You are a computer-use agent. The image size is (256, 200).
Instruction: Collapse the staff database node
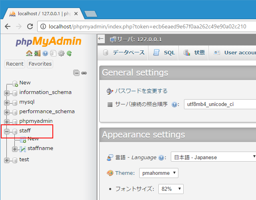pos(7,132)
